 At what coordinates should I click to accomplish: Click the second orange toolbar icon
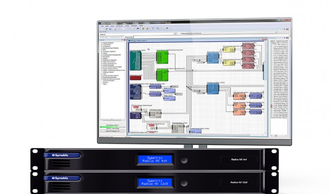tap(147, 29)
